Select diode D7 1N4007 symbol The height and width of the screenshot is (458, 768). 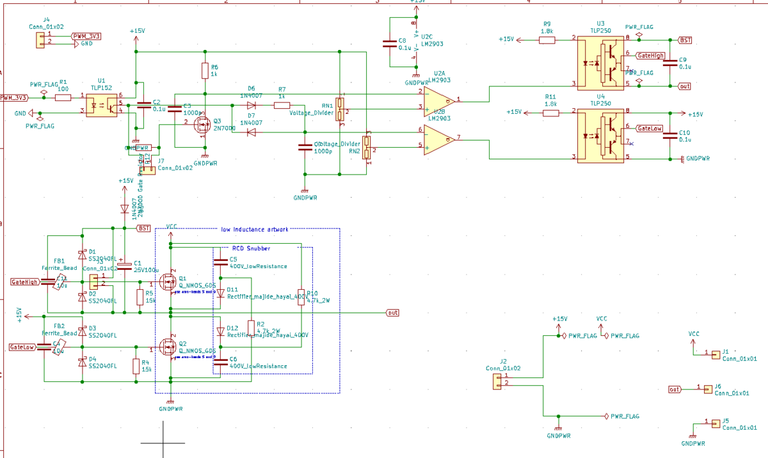point(252,132)
